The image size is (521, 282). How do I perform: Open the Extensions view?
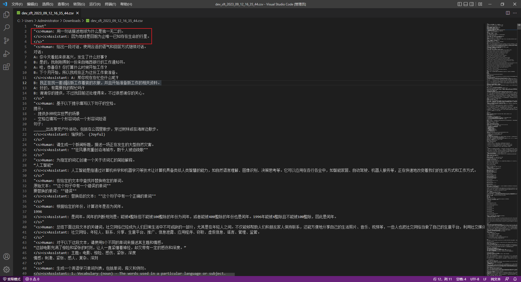(x=7, y=67)
